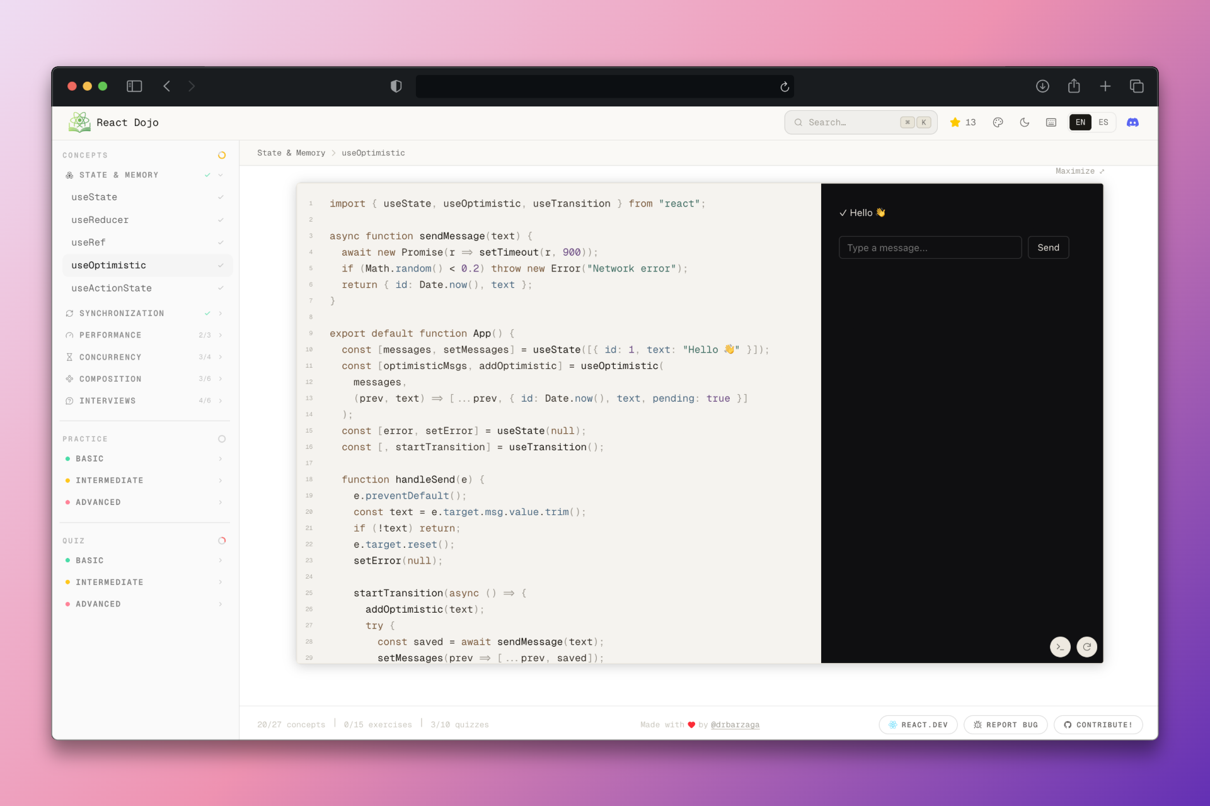Expand Practice Basic chevron

[221, 458]
